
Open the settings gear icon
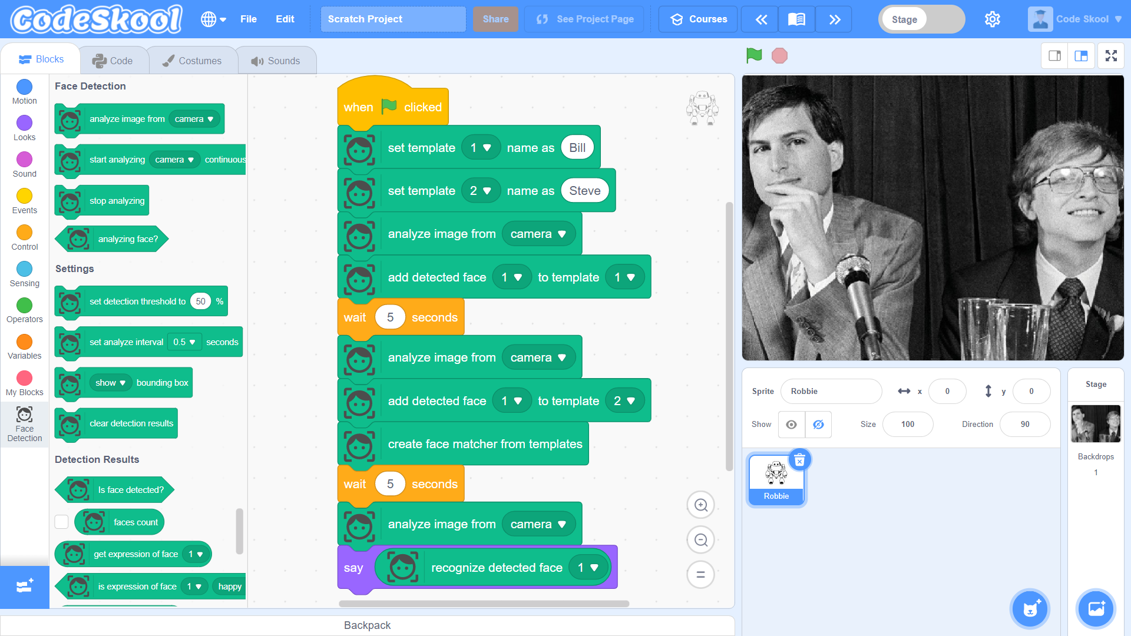(992, 19)
